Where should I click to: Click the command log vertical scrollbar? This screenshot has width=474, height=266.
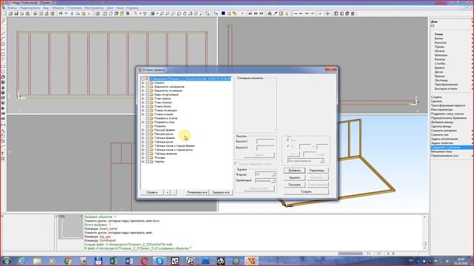pos(424,232)
